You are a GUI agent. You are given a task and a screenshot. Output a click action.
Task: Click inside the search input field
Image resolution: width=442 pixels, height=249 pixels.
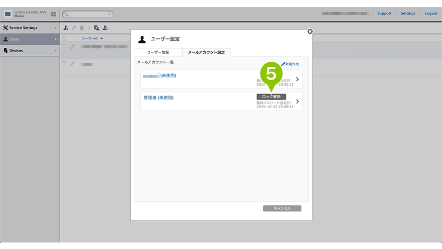tap(88, 14)
